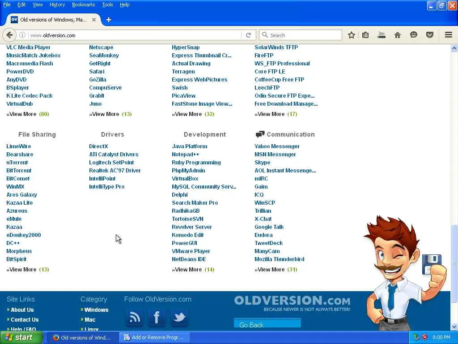Open OldVersion Twitter page icon

click(179, 318)
